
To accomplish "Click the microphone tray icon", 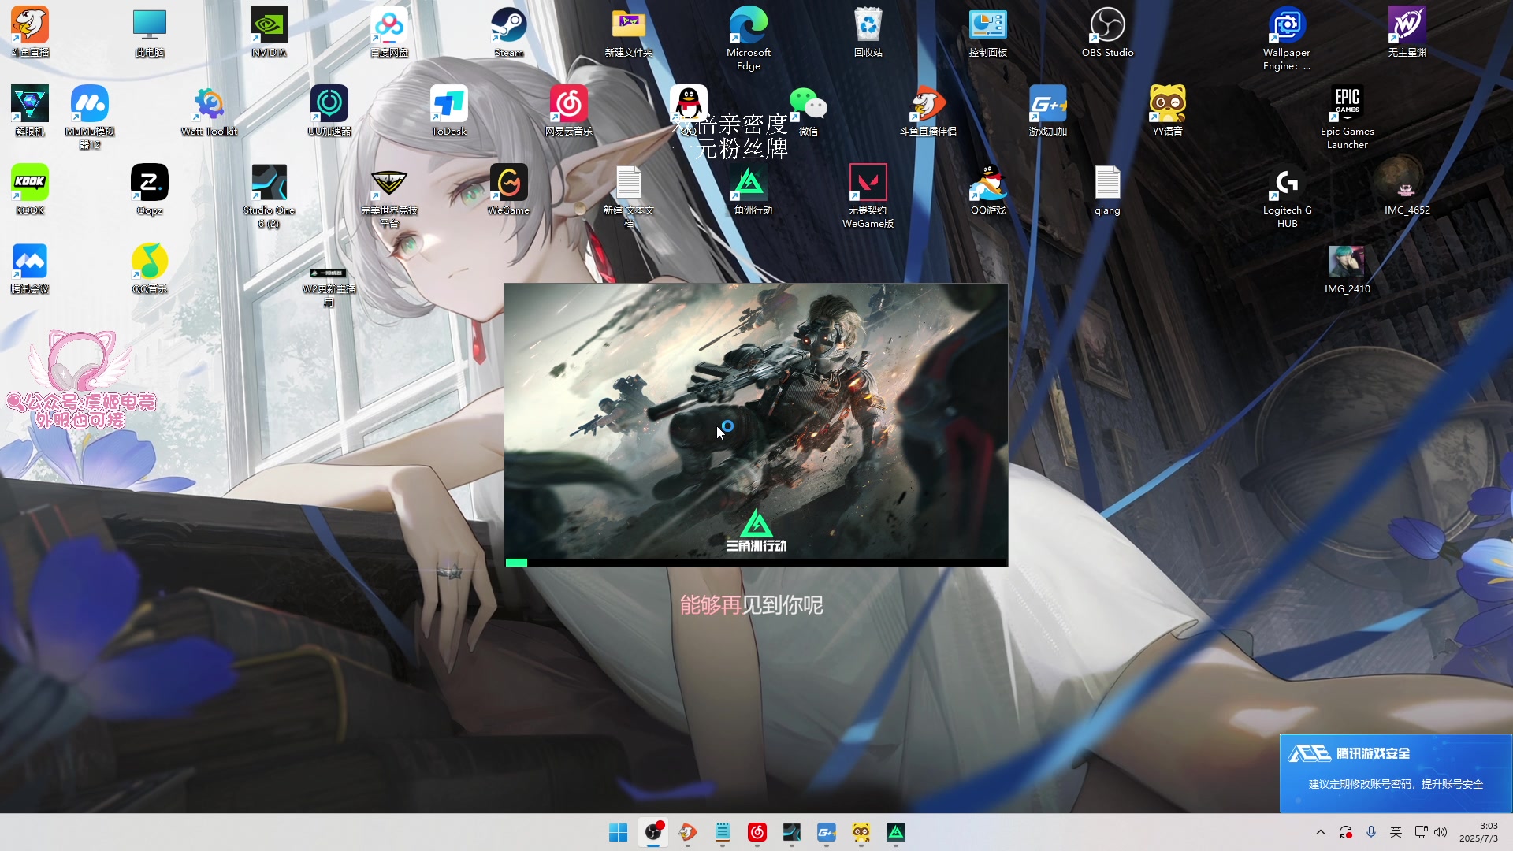I will [1371, 832].
